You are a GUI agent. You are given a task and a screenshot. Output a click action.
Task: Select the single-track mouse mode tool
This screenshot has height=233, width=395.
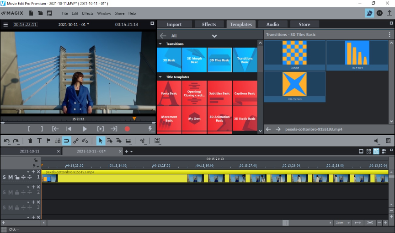coord(110,141)
